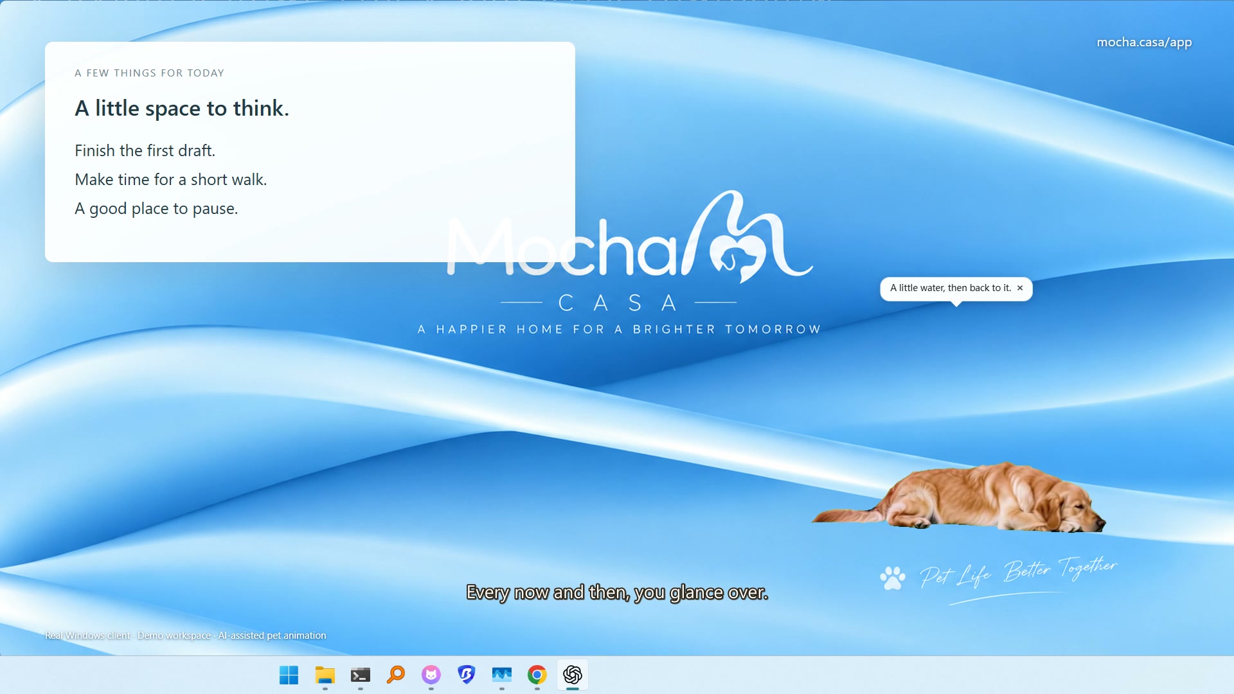
Task: Click 'A good place to pause.' line
Action: pos(156,209)
